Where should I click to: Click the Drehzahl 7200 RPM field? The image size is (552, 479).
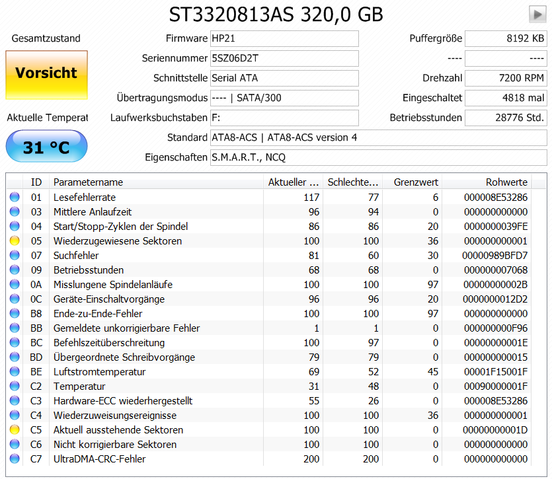click(506, 78)
